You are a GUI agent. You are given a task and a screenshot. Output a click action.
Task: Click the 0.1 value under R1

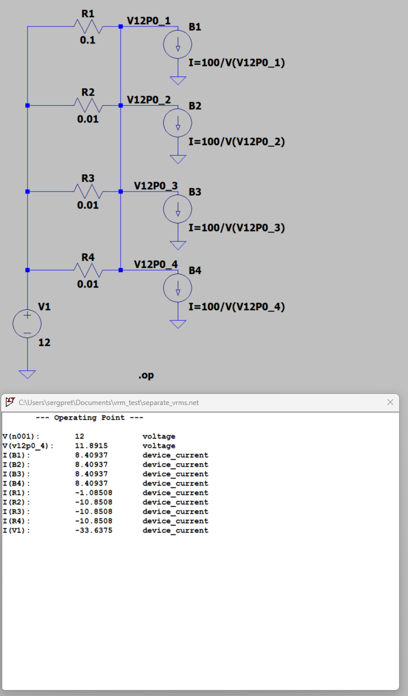pyautogui.click(x=88, y=40)
